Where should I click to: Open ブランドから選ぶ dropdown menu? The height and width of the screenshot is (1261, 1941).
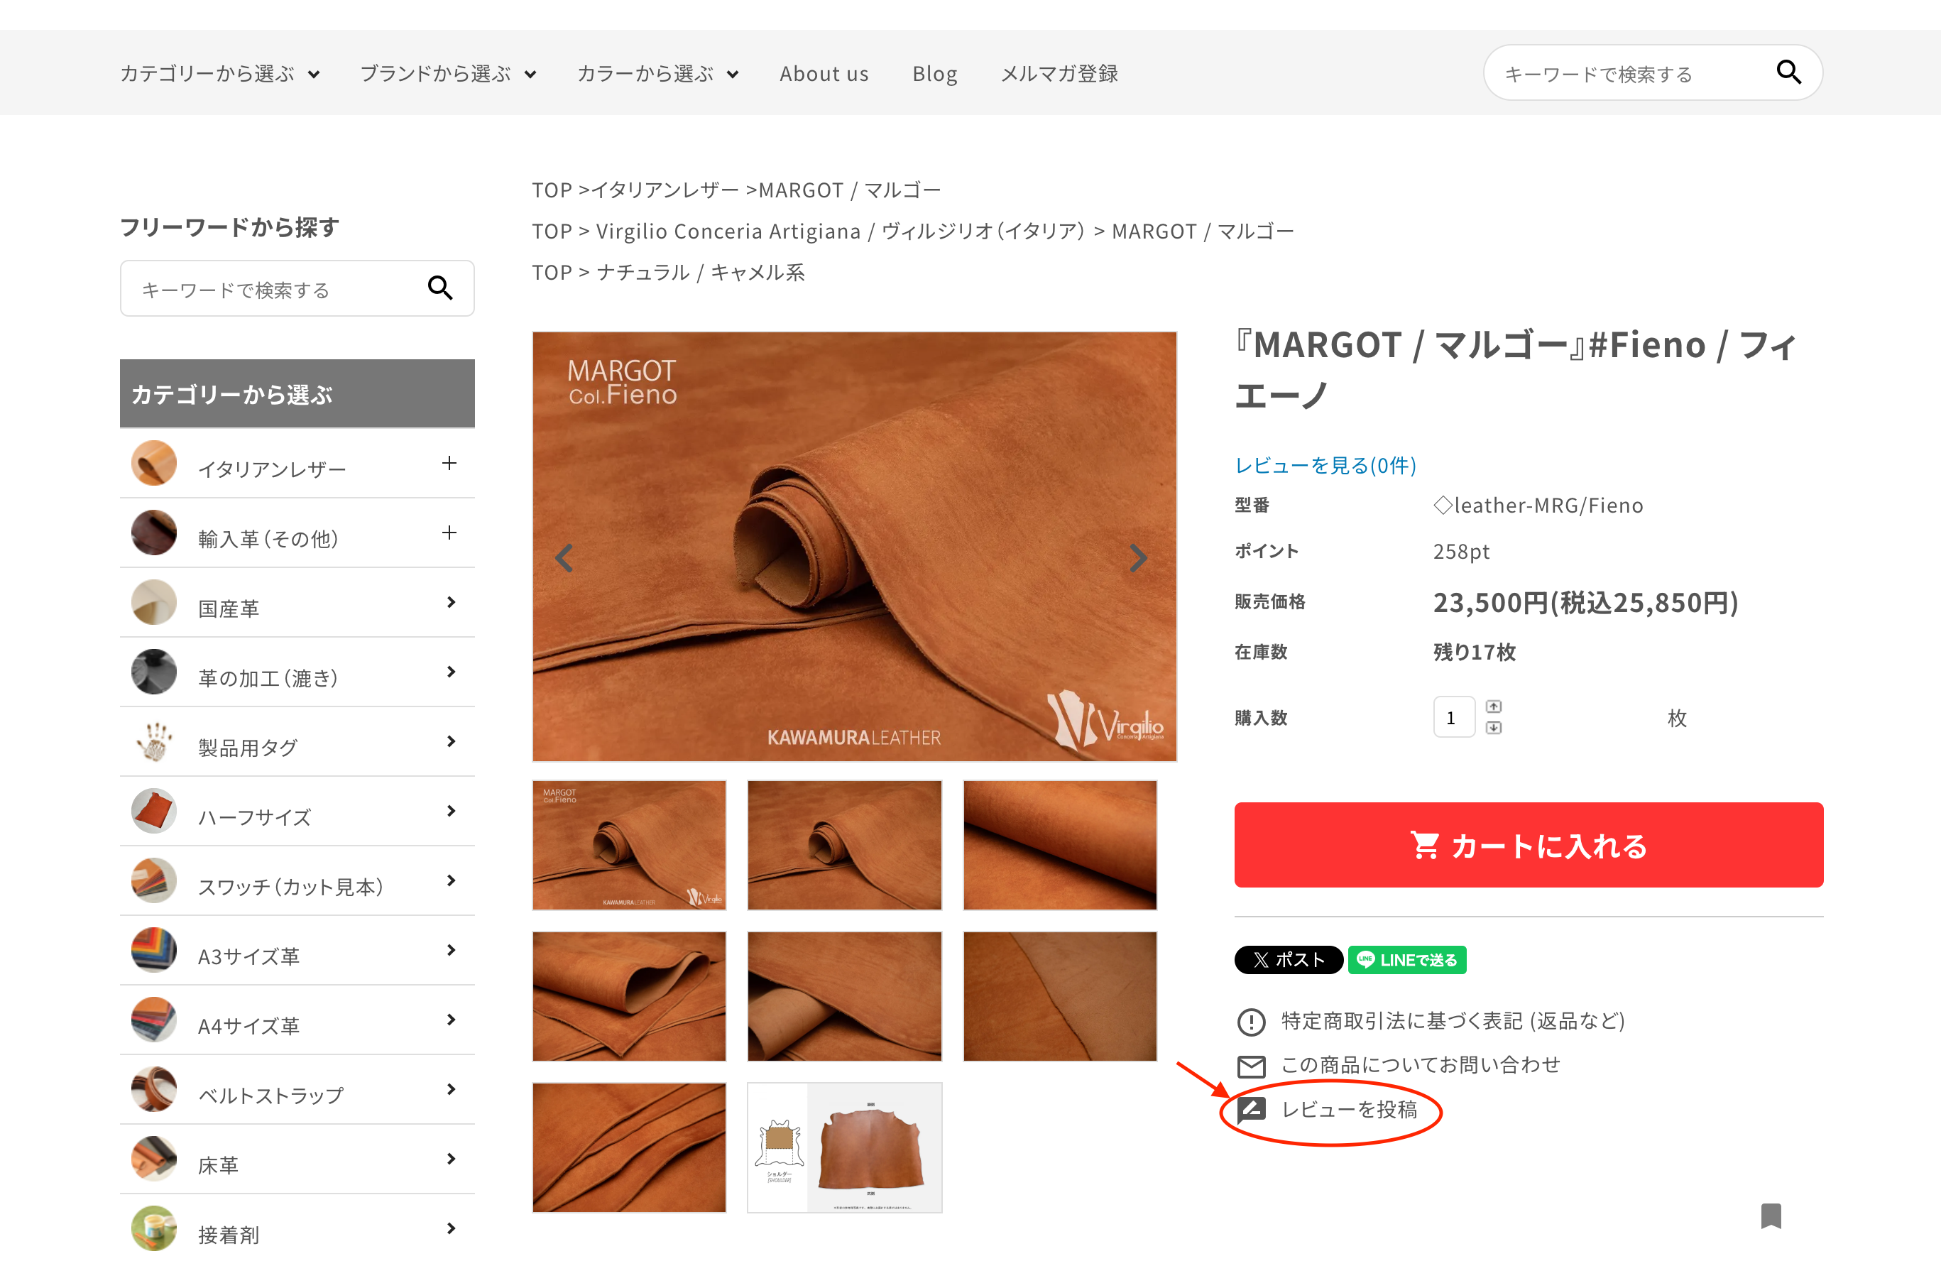[448, 73]
